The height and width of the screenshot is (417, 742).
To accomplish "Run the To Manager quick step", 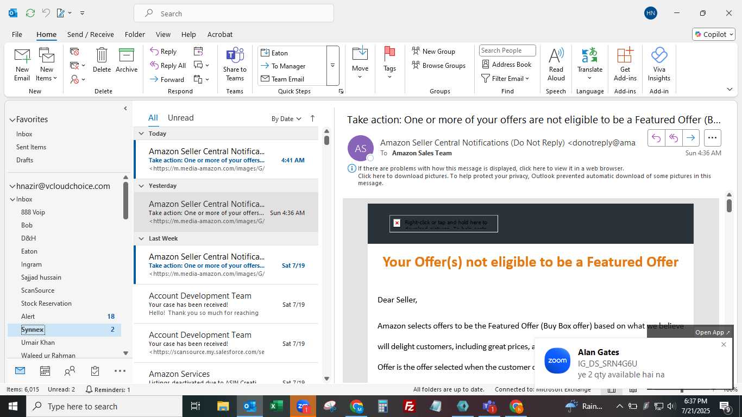I will click(x=292, y=66).
